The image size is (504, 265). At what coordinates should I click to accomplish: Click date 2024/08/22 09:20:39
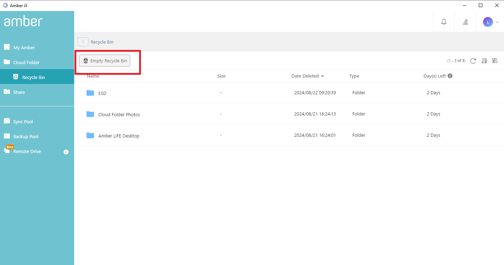point(315,93)
